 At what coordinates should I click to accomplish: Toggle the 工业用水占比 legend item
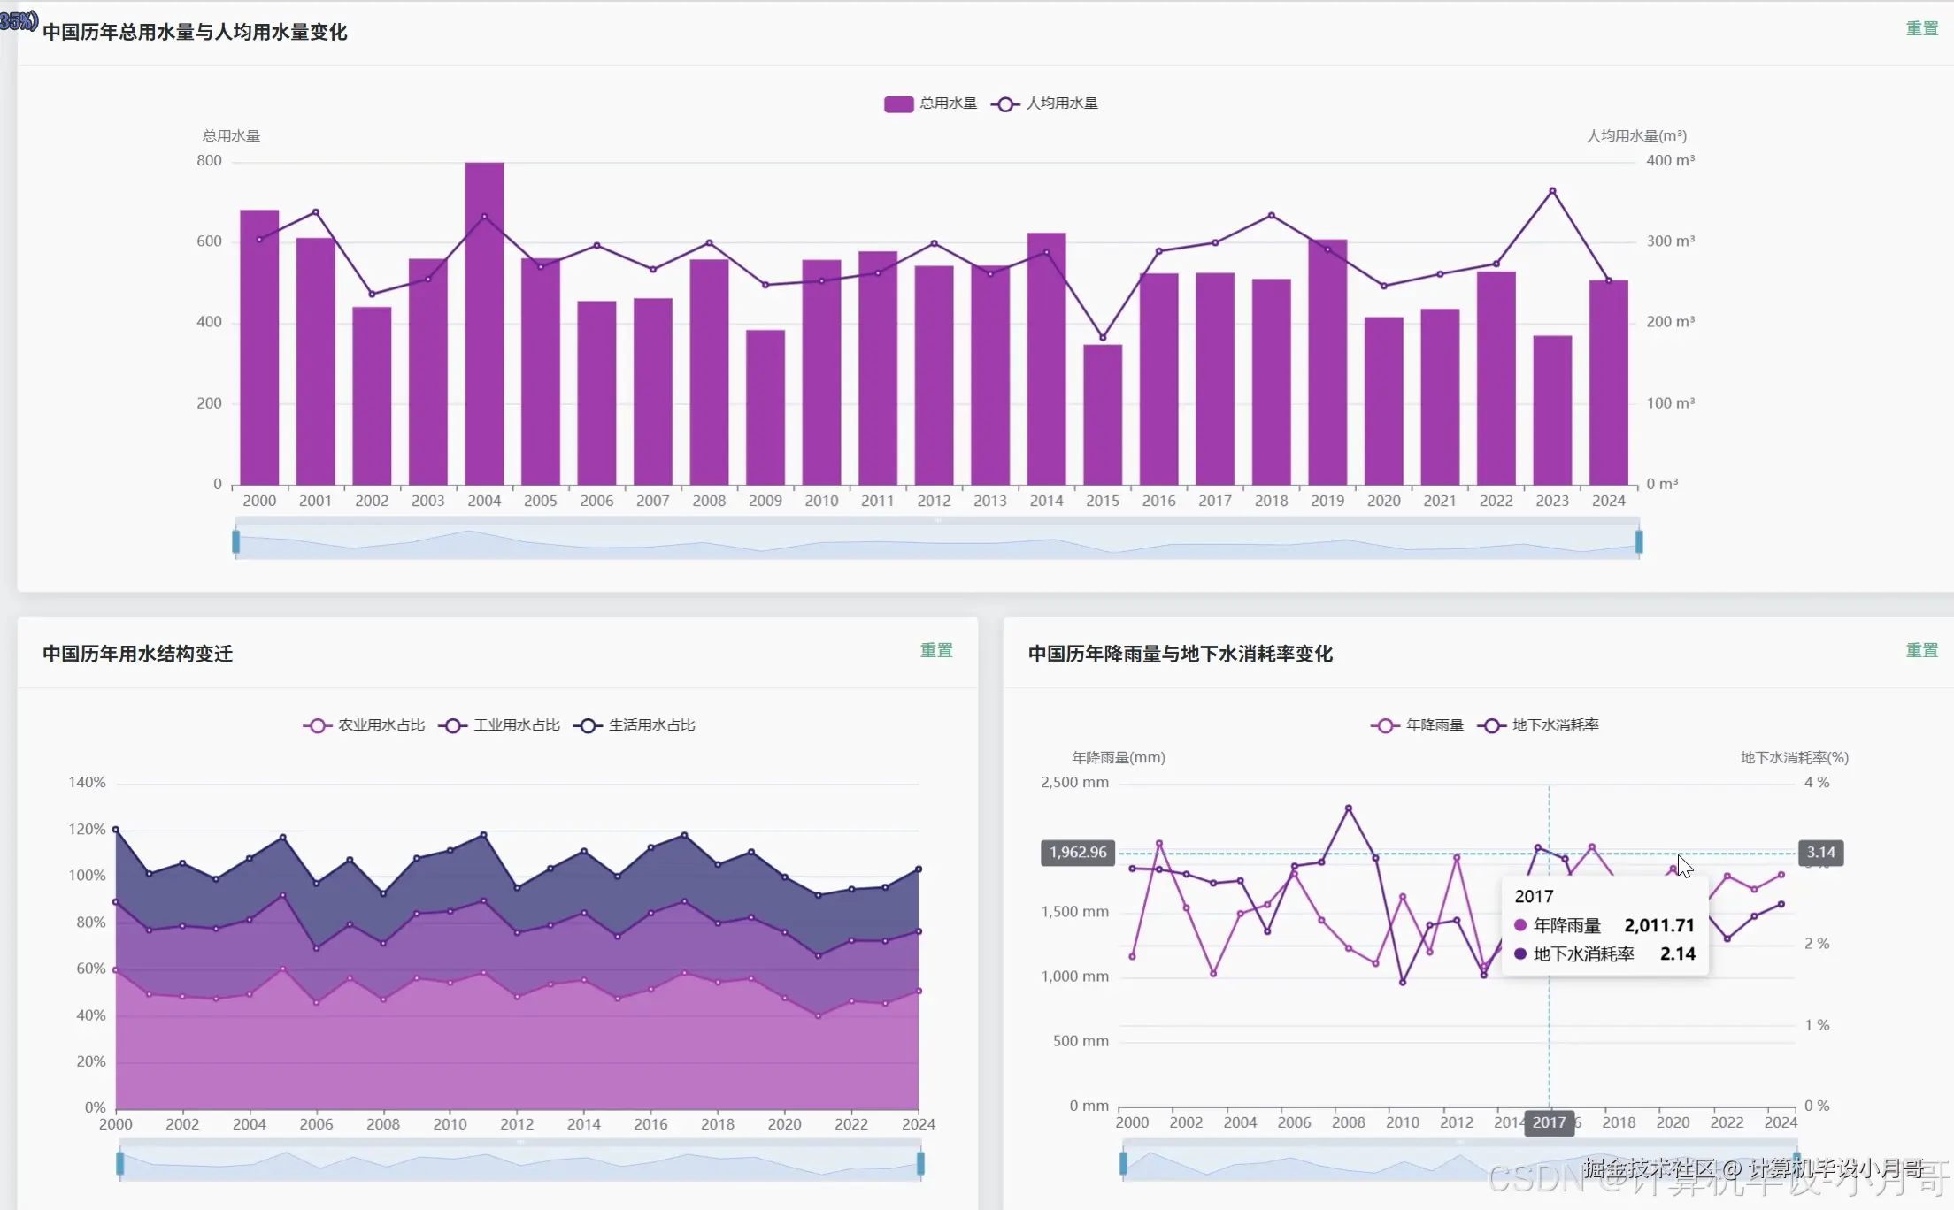(499, 725)
